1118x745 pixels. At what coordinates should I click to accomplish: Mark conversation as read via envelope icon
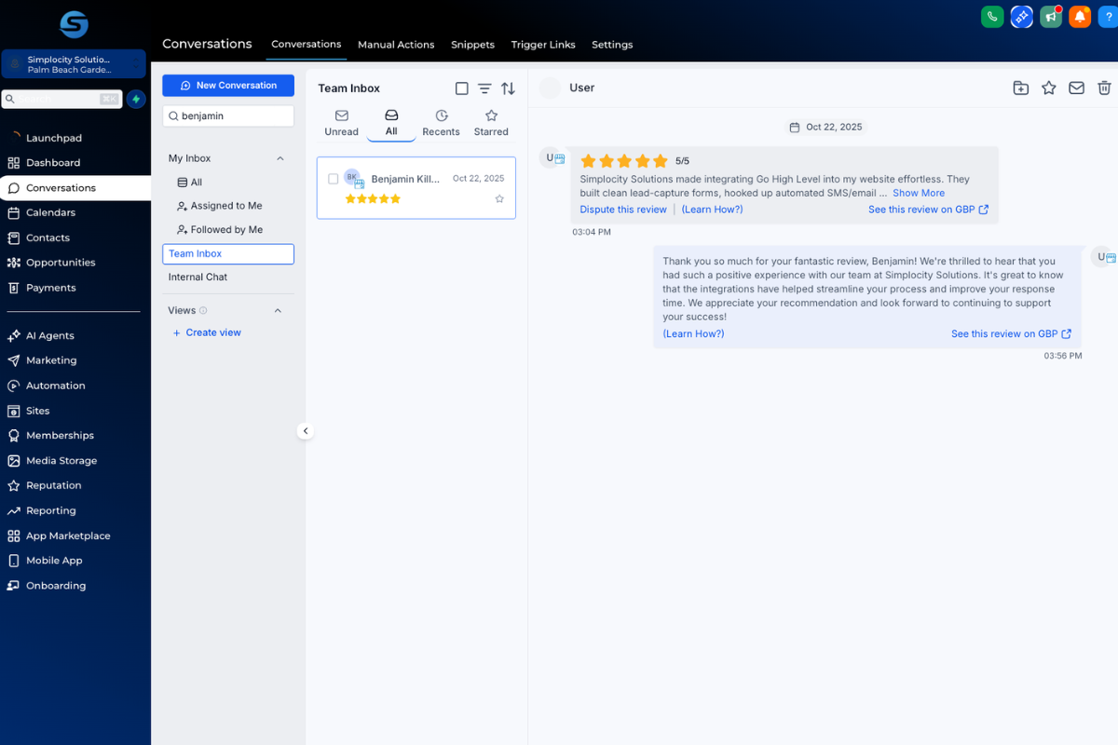pyautogui.click(x=1076, y=88)
